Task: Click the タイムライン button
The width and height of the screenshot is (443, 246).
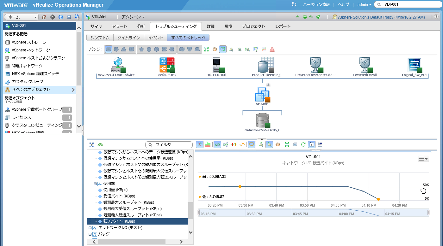Action: pyautogui.click(x=129, y=38)
